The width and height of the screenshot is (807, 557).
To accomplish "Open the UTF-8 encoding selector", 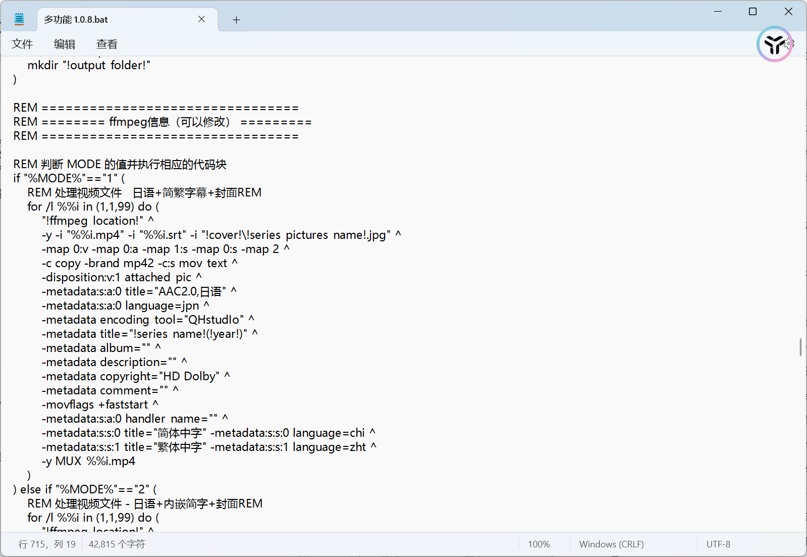I will [x=718, y=544].
